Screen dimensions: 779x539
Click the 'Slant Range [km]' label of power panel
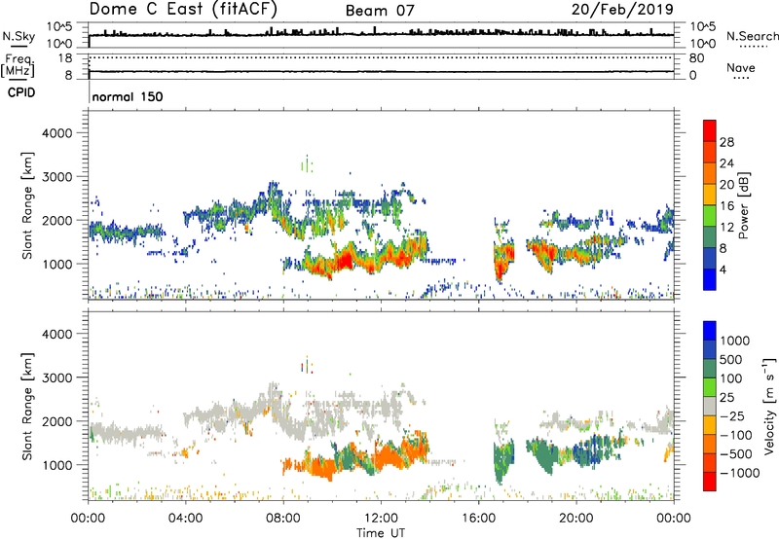(x=27, y=205)
